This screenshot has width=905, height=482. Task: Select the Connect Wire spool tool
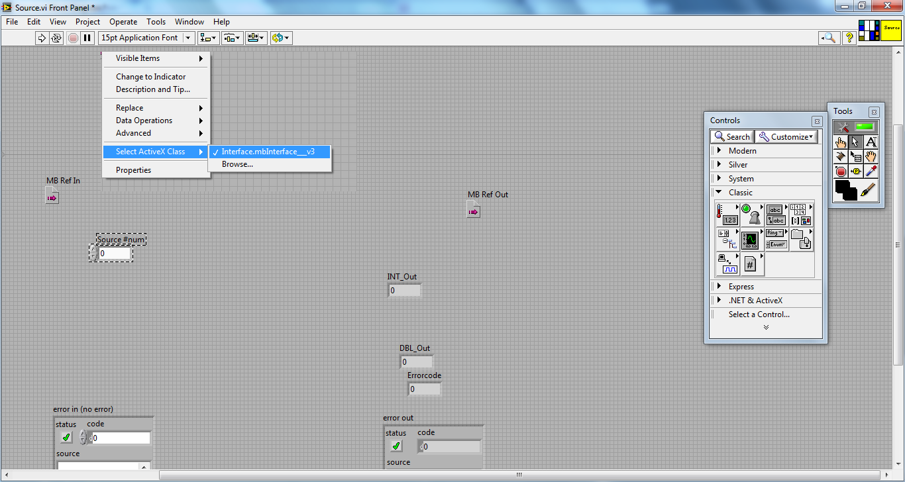[x=841, y=156]
